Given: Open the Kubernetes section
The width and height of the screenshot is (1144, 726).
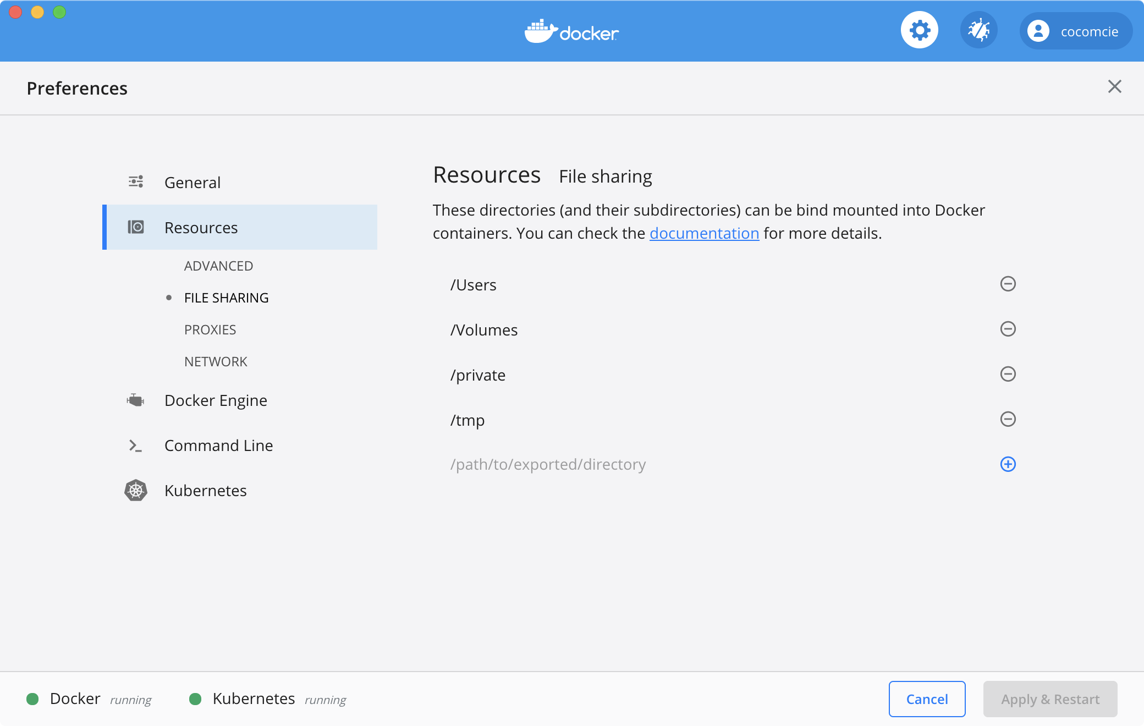Looking at the screenshot, I should tap(240, 491).
